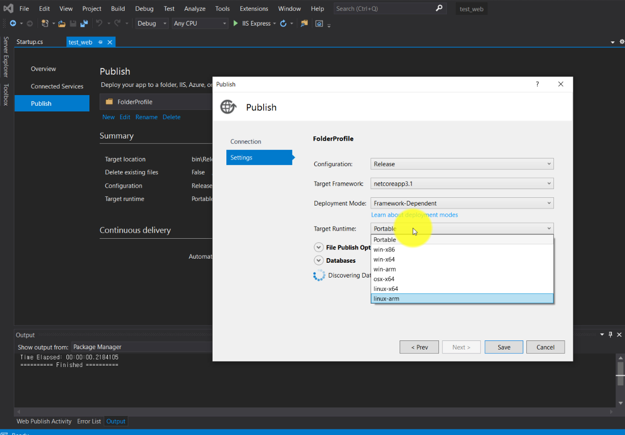Screen dimensions: 625x435
Task: Open the Extensions menu
Action: coord(254,9)
